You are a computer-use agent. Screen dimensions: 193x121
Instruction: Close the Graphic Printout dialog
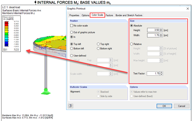[x=188, y=9]
